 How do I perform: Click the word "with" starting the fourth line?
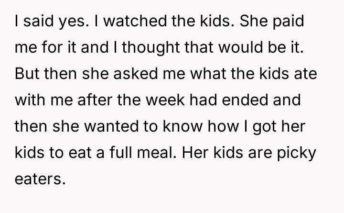click(30, 101)
